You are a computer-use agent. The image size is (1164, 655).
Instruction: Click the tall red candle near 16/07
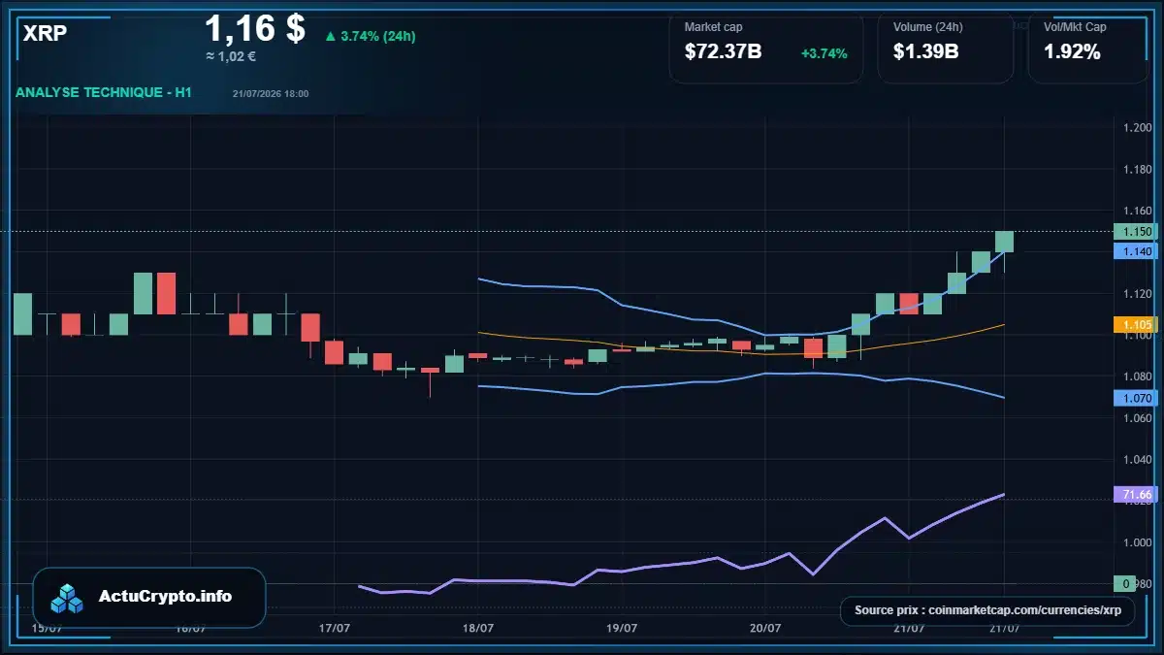click(x=166, y=293)
